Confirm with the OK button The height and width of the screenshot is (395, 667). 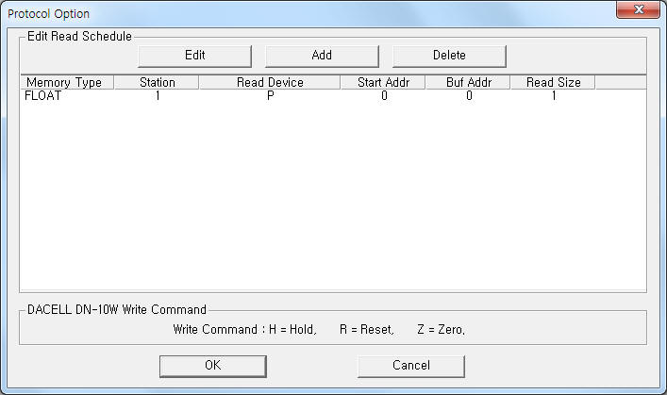(213, 366)
